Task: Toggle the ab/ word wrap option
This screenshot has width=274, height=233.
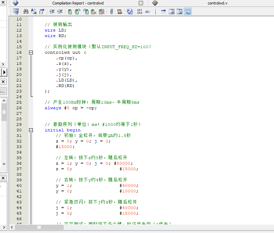Action: coord(148,11)
